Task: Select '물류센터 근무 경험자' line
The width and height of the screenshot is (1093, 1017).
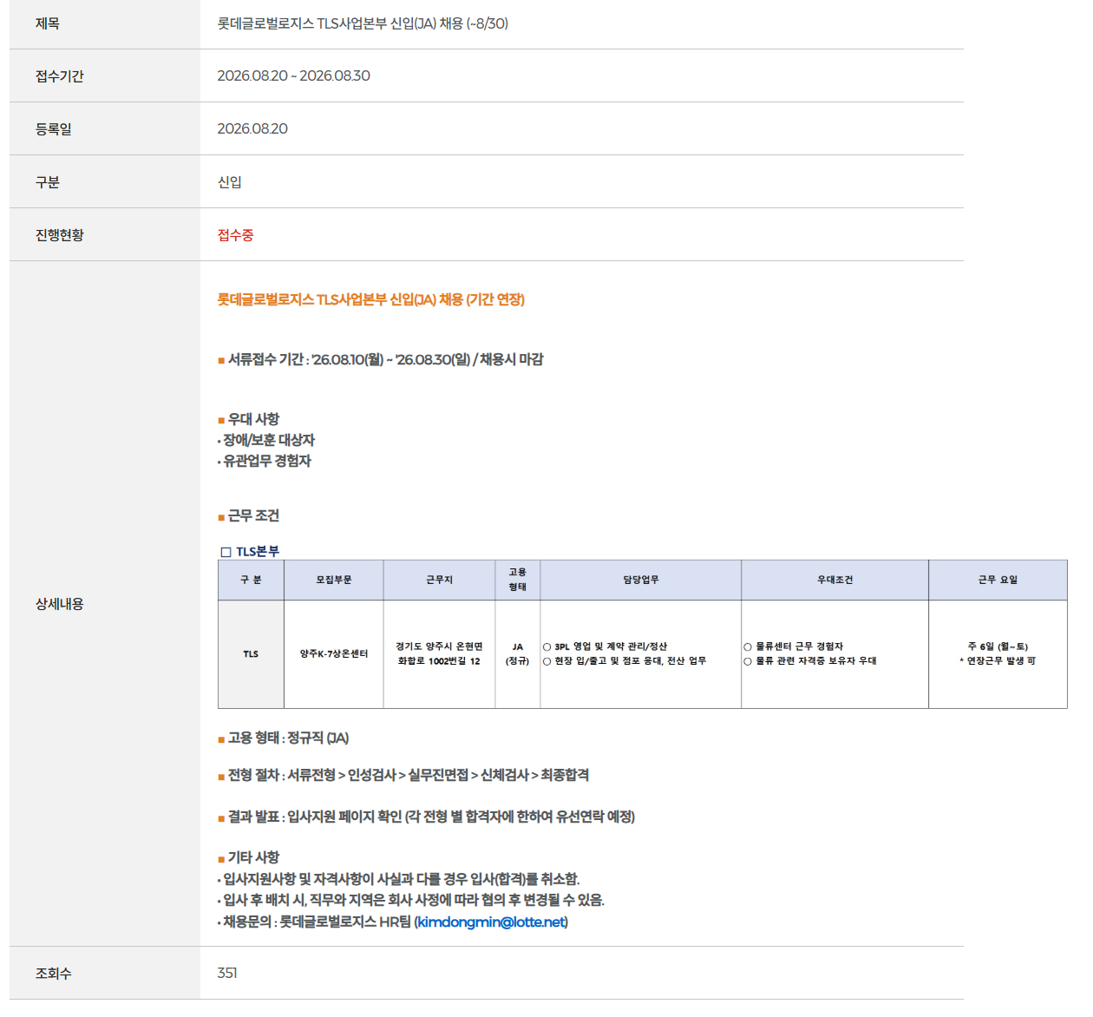Action: (x=794, y=646)
